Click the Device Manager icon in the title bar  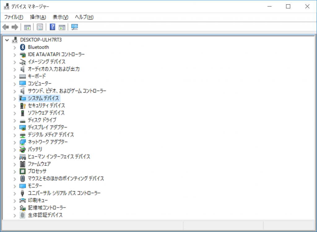pos(7,6)
